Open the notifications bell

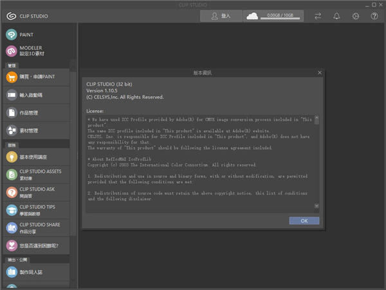(x=336, y=16)
